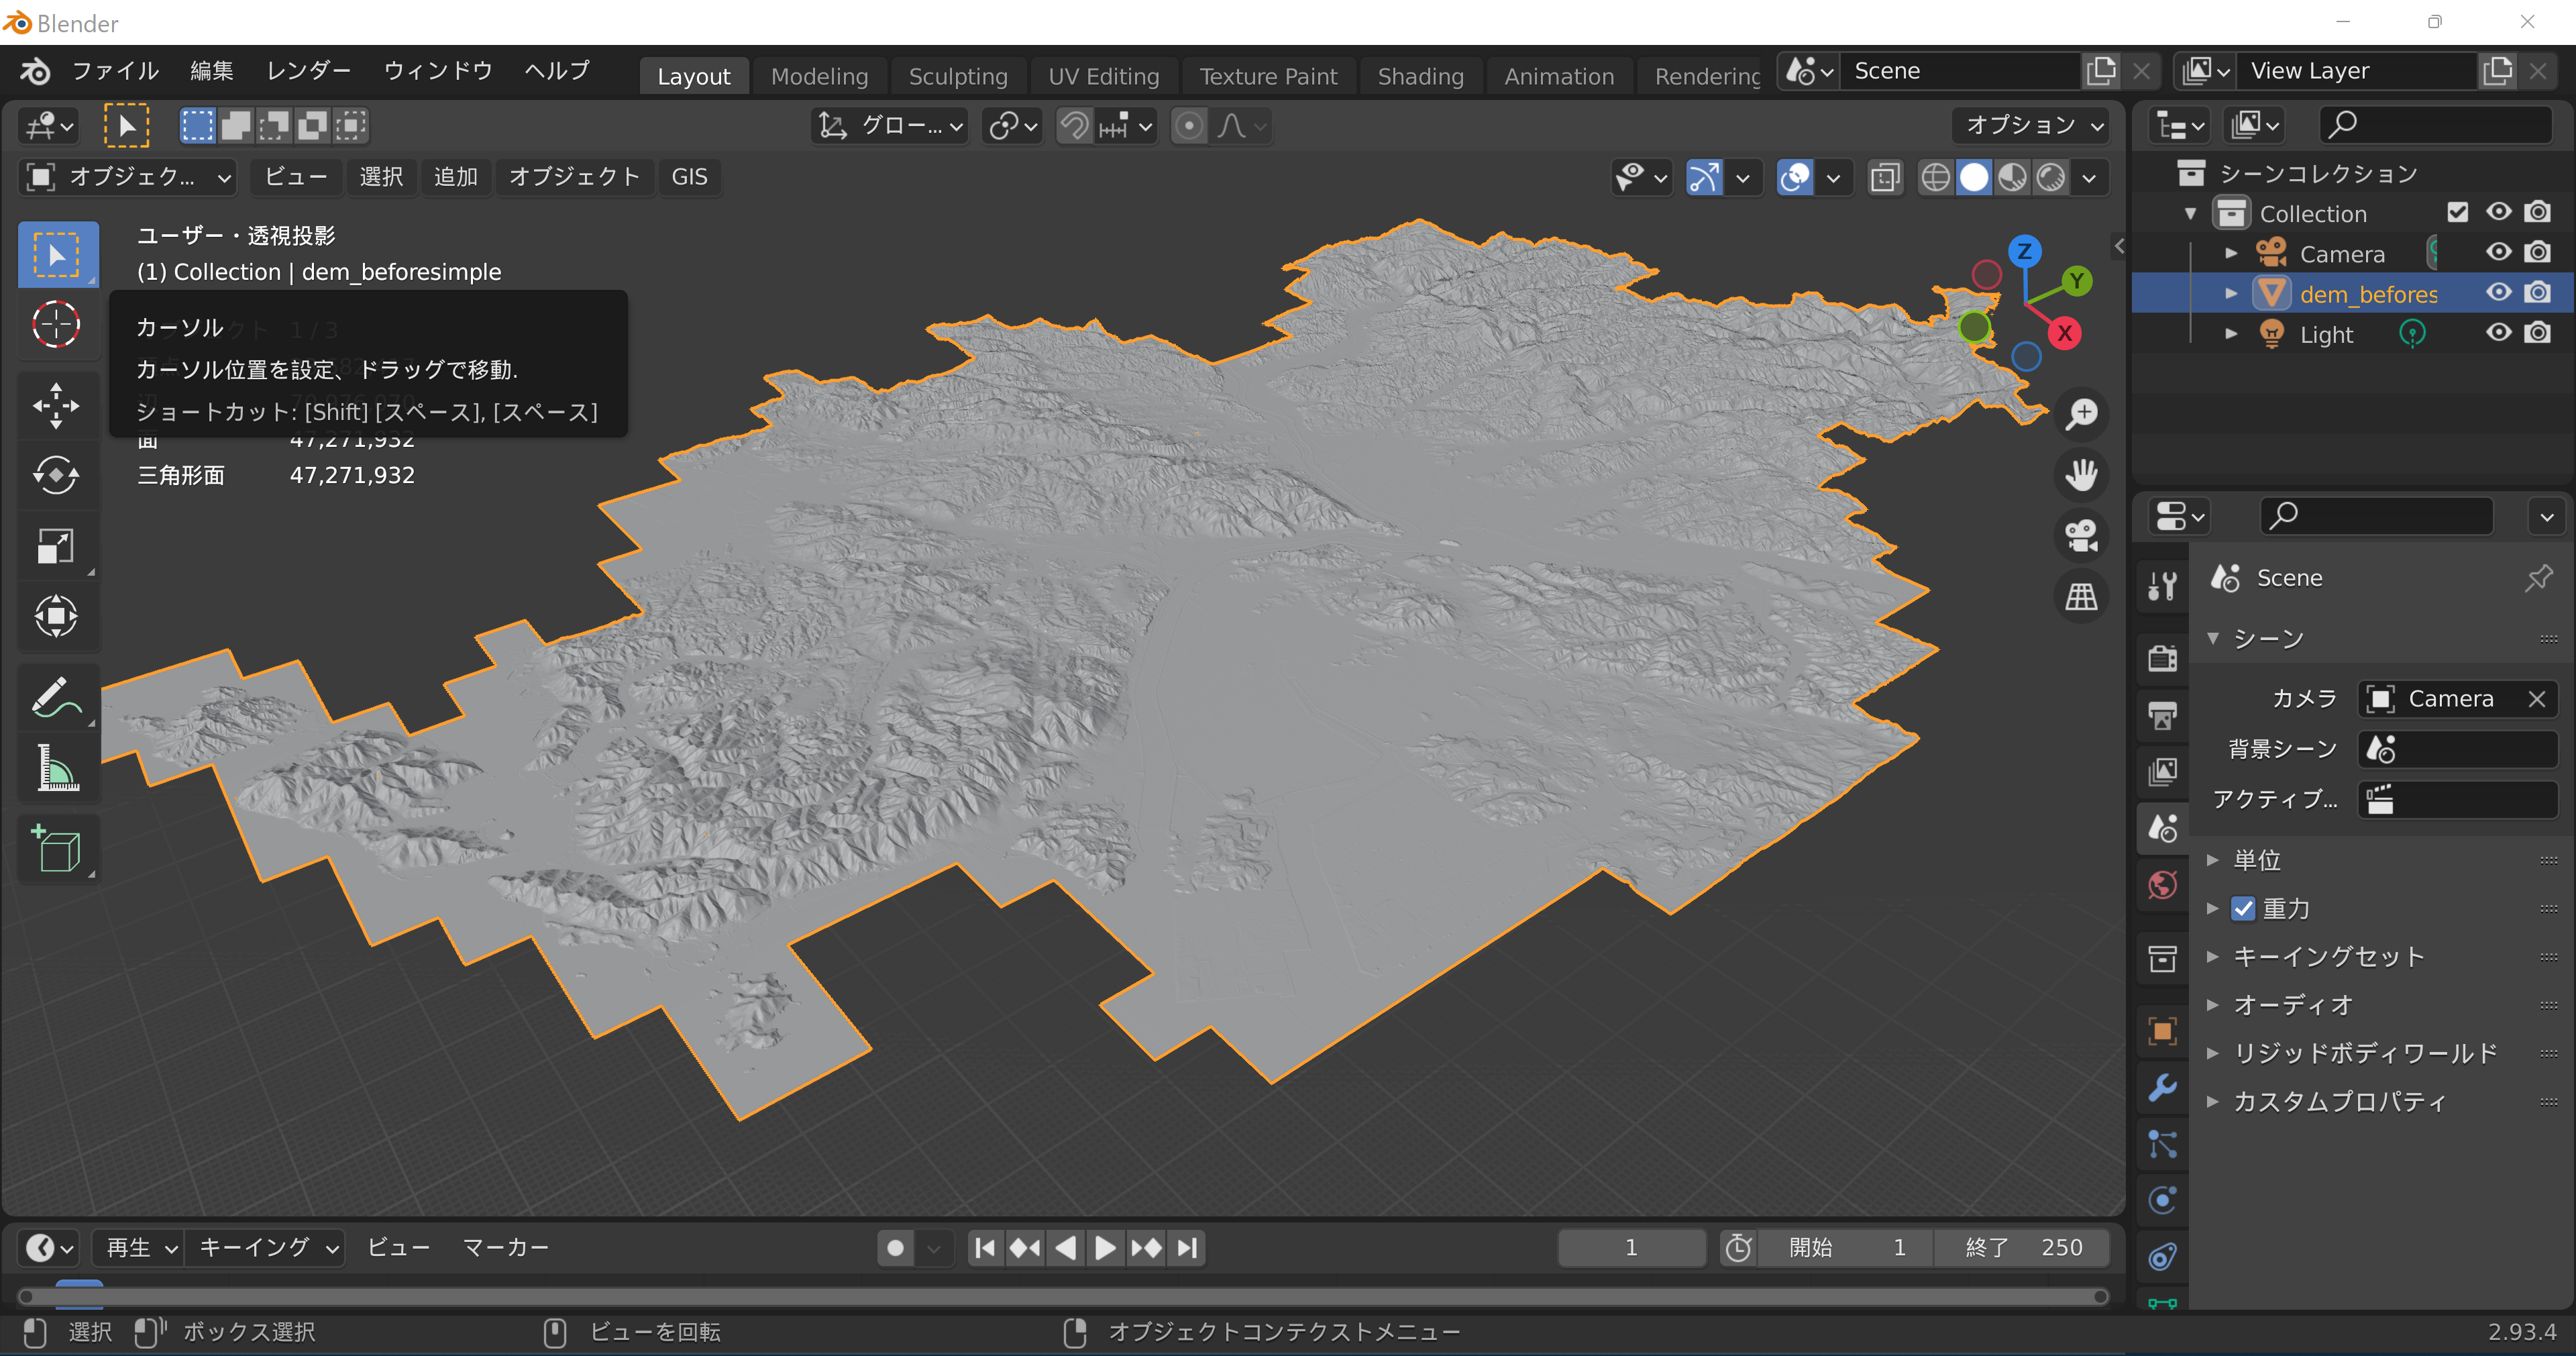Toggle the 重力 gravity checkbox

click(2243, 909)
